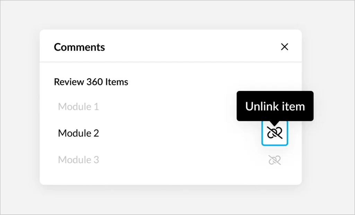Click the Comments dialog title
This screenshot has width=355, height=215.
pos(79,47)
